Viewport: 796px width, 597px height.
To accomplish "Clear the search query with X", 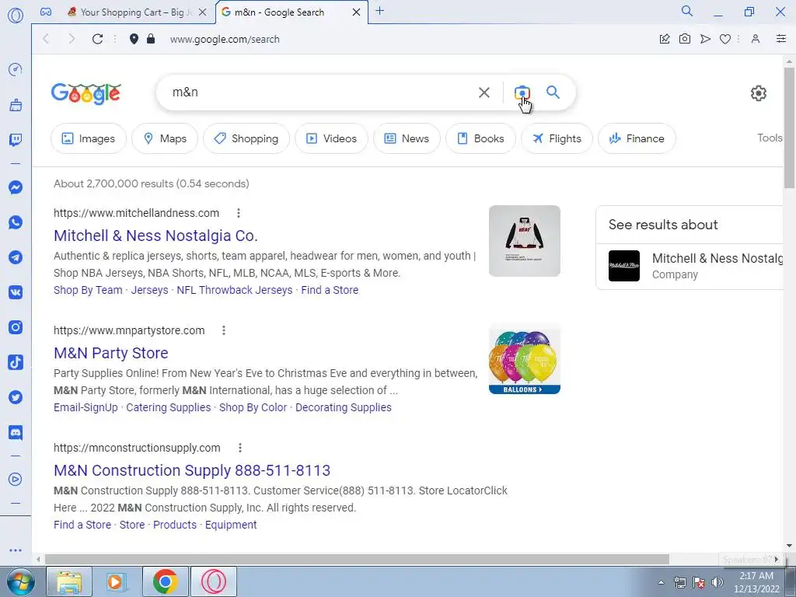I will pos(484,93).
